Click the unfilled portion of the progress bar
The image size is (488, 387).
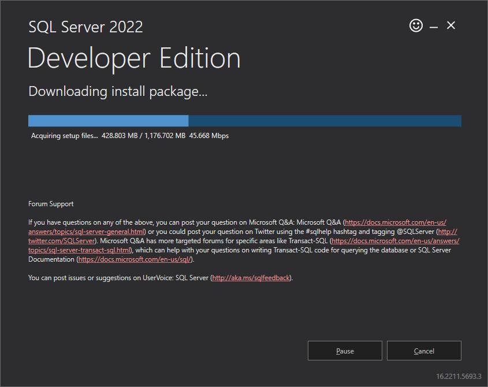[325, 121]
